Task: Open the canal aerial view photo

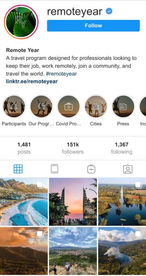Action: [122, 202]
